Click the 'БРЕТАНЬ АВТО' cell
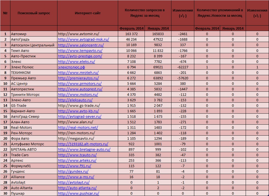Screen dimensions: 269x196 pyautogui.click(x=34, y=149)
